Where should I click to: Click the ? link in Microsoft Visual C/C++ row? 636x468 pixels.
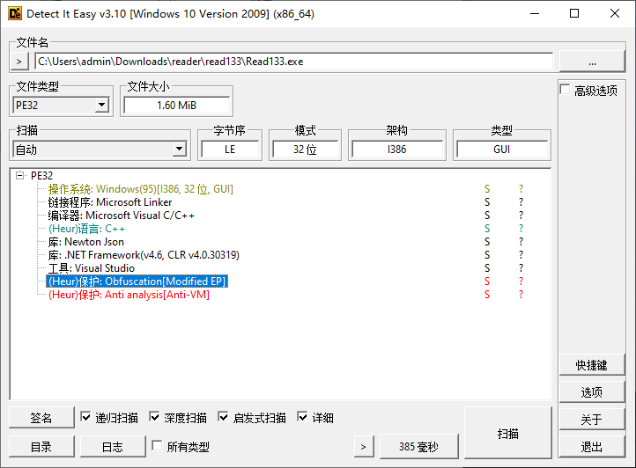tap(521, 216)
